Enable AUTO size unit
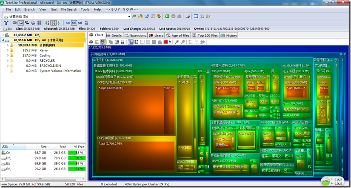This screenshot has height=188, width=351. 86,23
